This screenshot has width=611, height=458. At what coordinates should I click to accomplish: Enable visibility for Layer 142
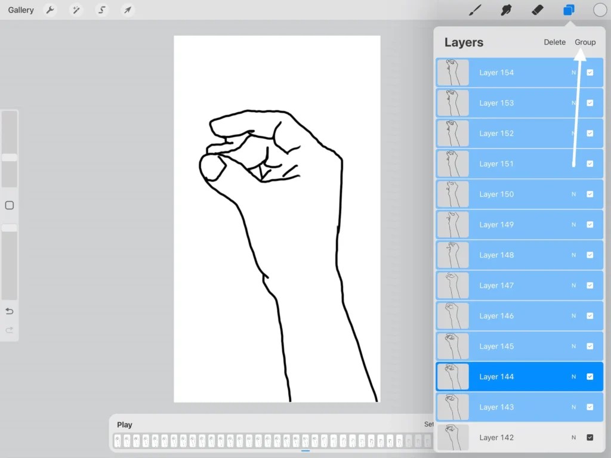point(590,437)
